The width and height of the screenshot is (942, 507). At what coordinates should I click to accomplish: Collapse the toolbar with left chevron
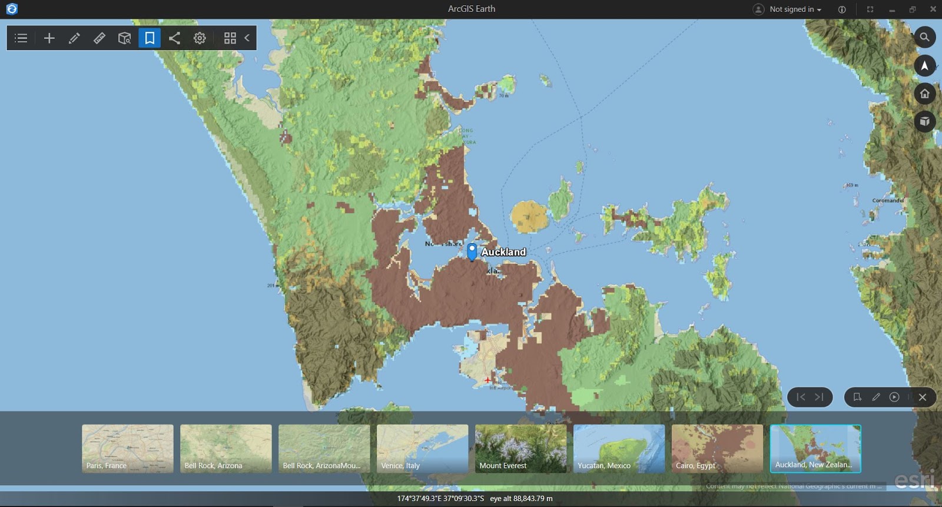pyautogui.click(x=247, y=38)
